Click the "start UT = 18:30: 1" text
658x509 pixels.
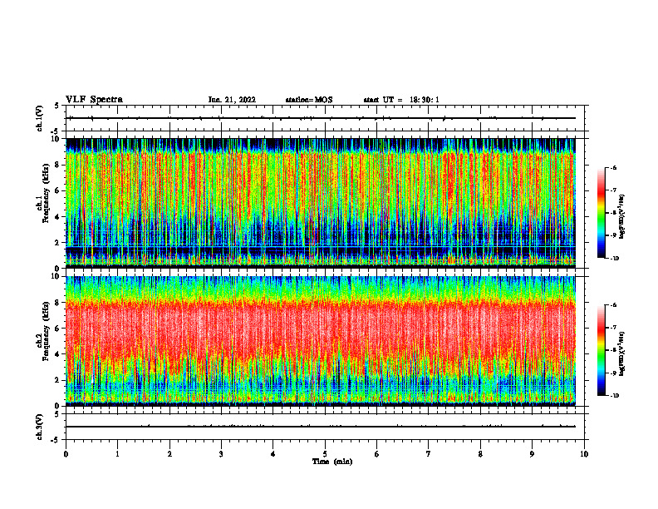401,100
